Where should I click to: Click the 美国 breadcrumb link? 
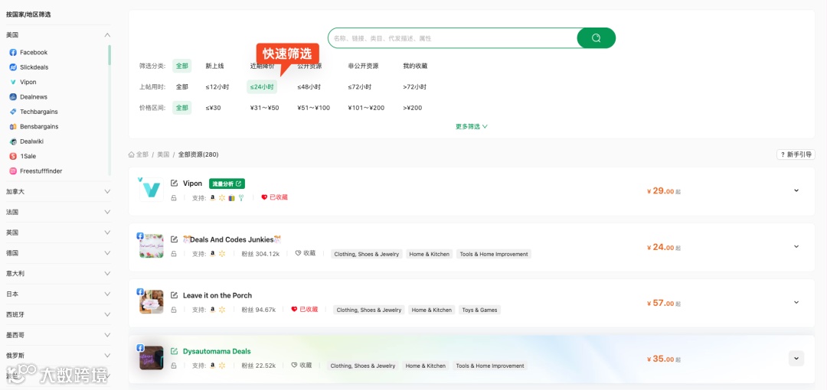click(163, 154)
